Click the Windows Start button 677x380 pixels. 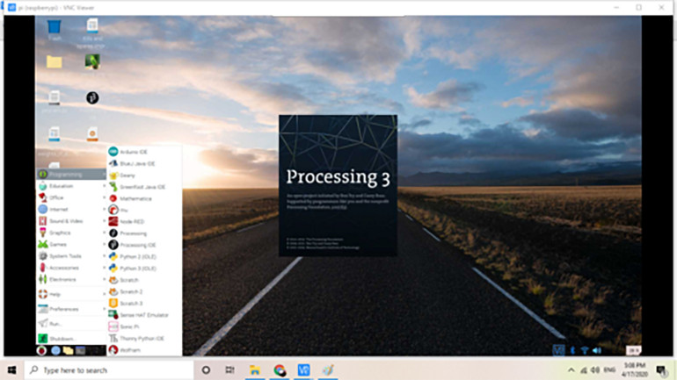pyautogui.click(x=12, y=369)
